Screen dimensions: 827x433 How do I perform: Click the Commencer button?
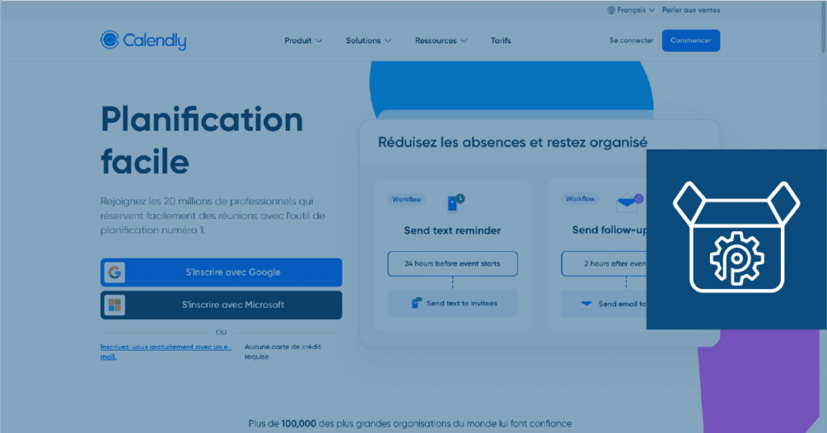[x=691, y=40]
